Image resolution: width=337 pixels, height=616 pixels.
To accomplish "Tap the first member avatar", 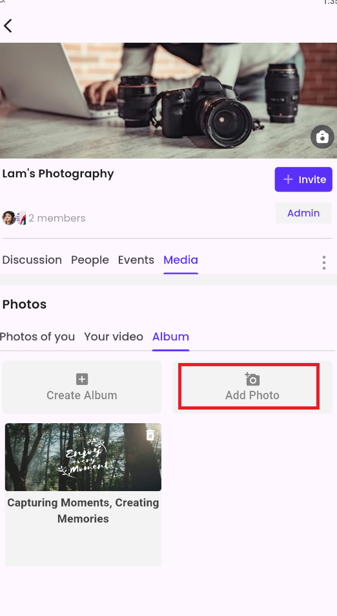I will click(8, 217).
